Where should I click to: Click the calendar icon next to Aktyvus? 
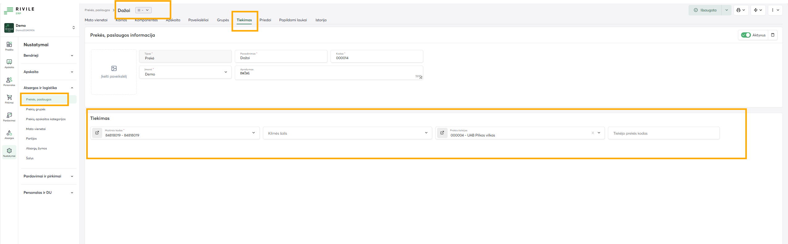pos(773,35)
